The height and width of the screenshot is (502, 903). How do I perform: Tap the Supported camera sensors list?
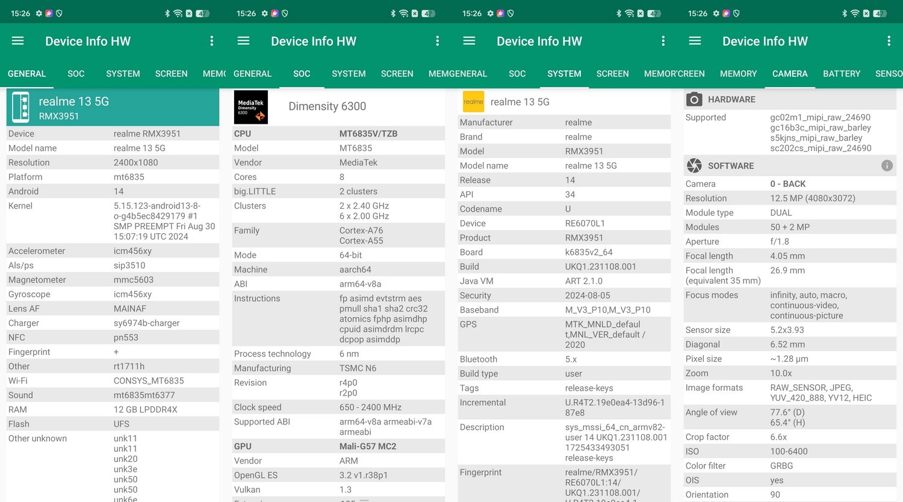tap(790, 133)
